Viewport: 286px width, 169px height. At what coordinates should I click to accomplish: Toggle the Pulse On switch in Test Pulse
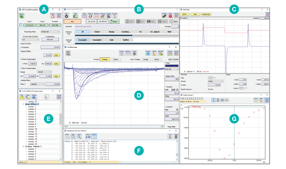pyautogui.click(x=210, y=78)
